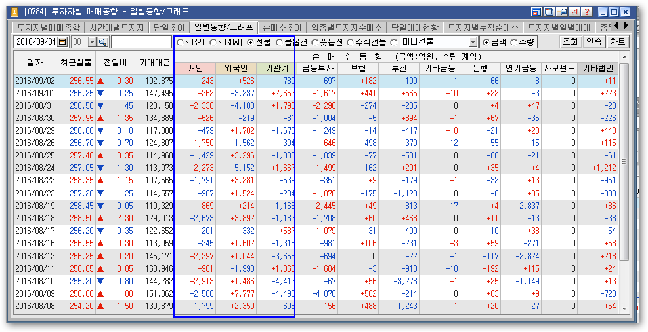Click the date field showing 2016/09/04

pyautogui.click(x=35, y=42)
